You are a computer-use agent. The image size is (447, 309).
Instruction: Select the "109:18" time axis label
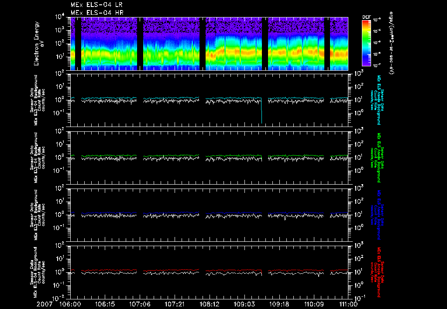[279, 304]
